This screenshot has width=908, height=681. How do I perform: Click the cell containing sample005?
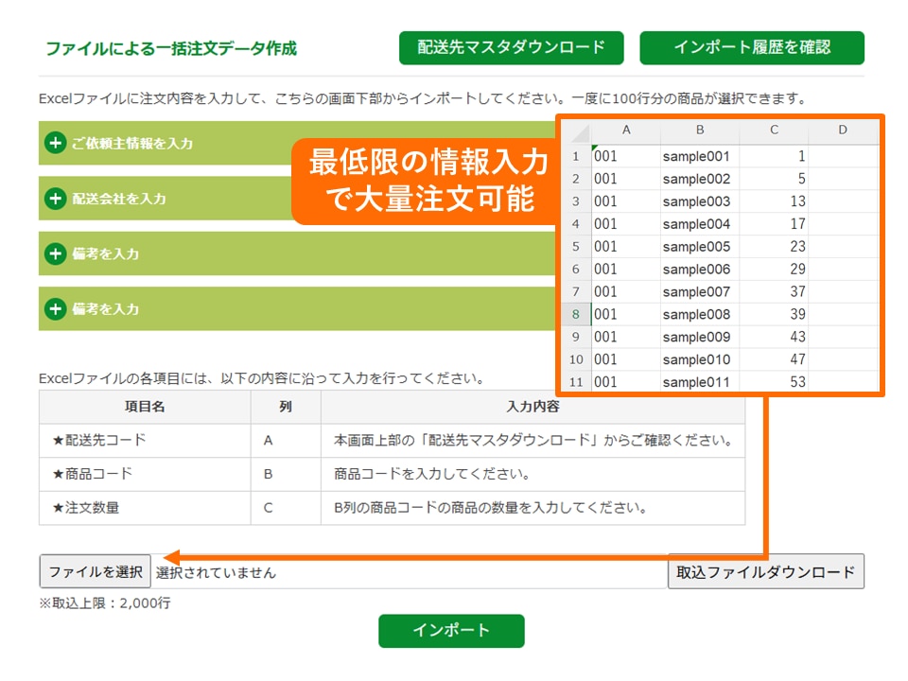point(697,247)
